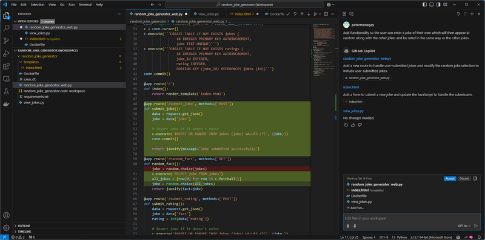The height and width of the screenshot is (240, 485).
Task: Expand the Timeline section
Action: click(24, 232)
